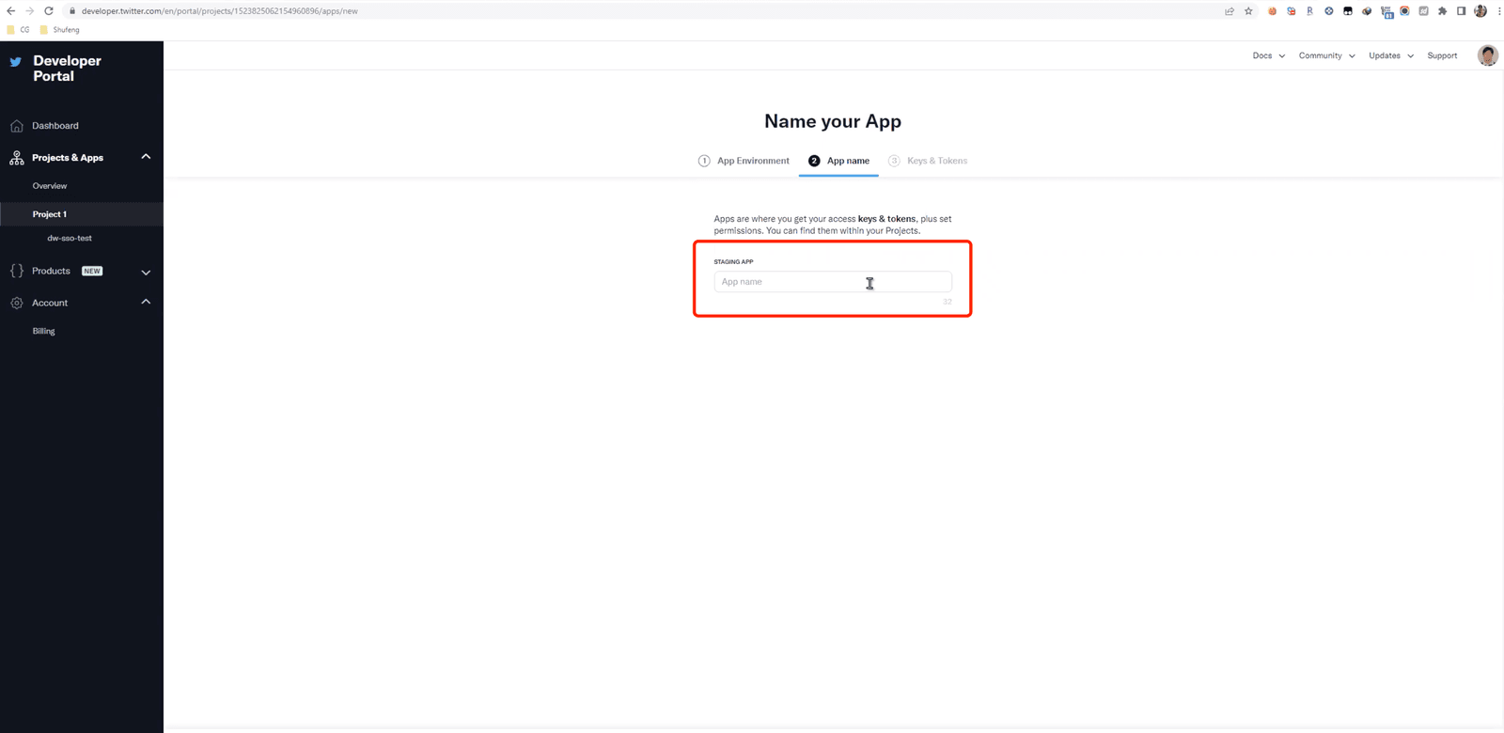
Task: Collapse the Projects & Apps section chevron
Action: (146, 157)
